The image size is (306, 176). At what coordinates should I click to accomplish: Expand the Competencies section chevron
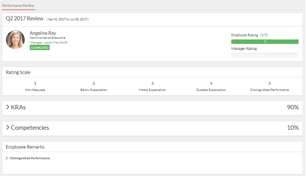click(7, 127)
